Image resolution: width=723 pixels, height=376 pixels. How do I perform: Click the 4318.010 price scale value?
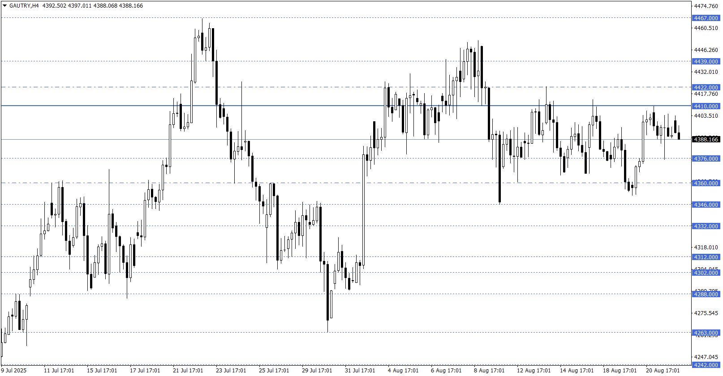coord(706,248)
